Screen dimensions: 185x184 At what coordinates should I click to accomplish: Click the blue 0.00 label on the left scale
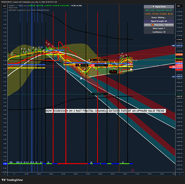coord(5,164)
